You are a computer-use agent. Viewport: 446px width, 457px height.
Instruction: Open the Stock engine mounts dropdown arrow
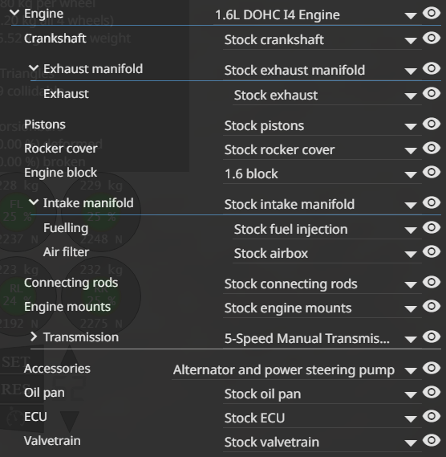pyautogui.click(x=411, y=309)
